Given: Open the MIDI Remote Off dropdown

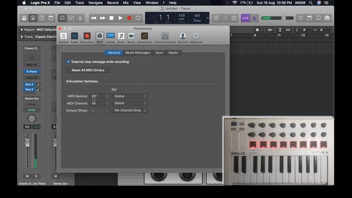Looking at the screenshot, I should point(100,96).
